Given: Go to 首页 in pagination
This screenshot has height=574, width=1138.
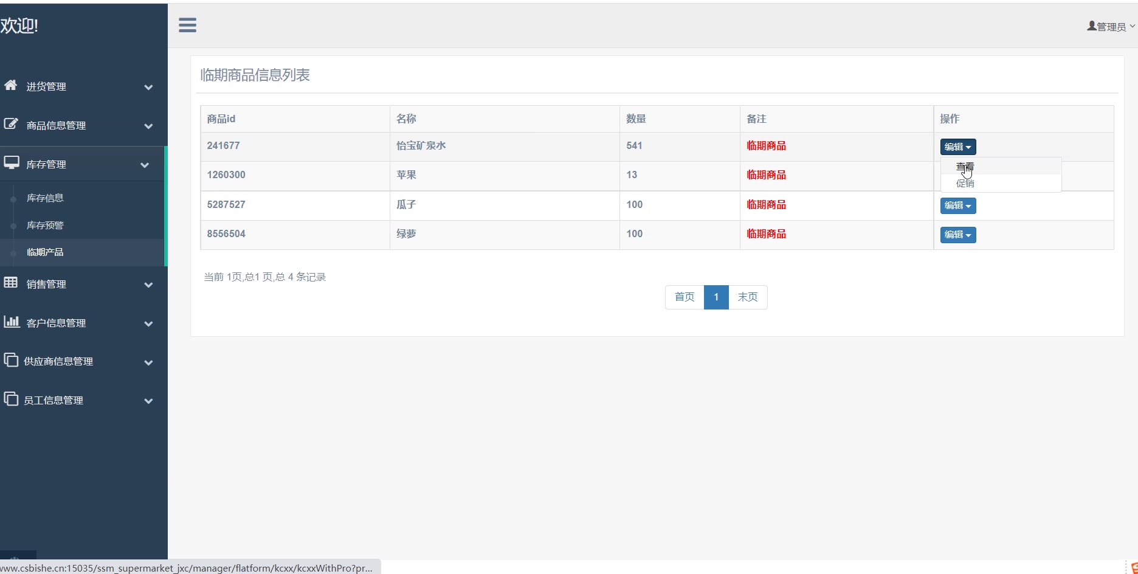Looking at the screenshot, I should coord(684,297).
